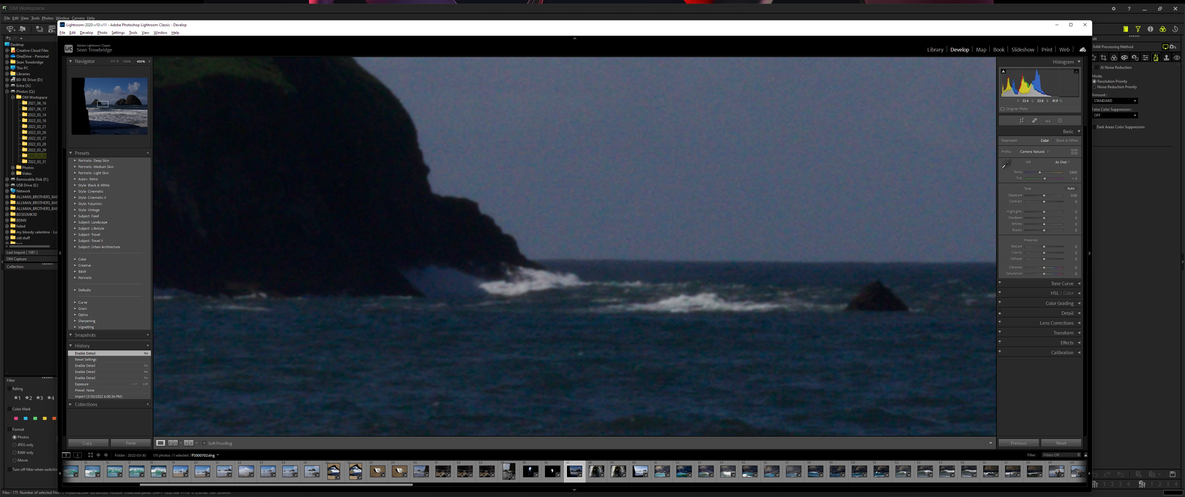Screen dimensions: 1185x497
Task: Switch to Loupe view mode
Action: click(160, 443)
